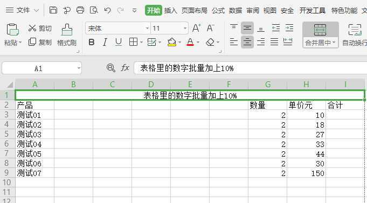Click distributed alignment icon

(288, 41)
